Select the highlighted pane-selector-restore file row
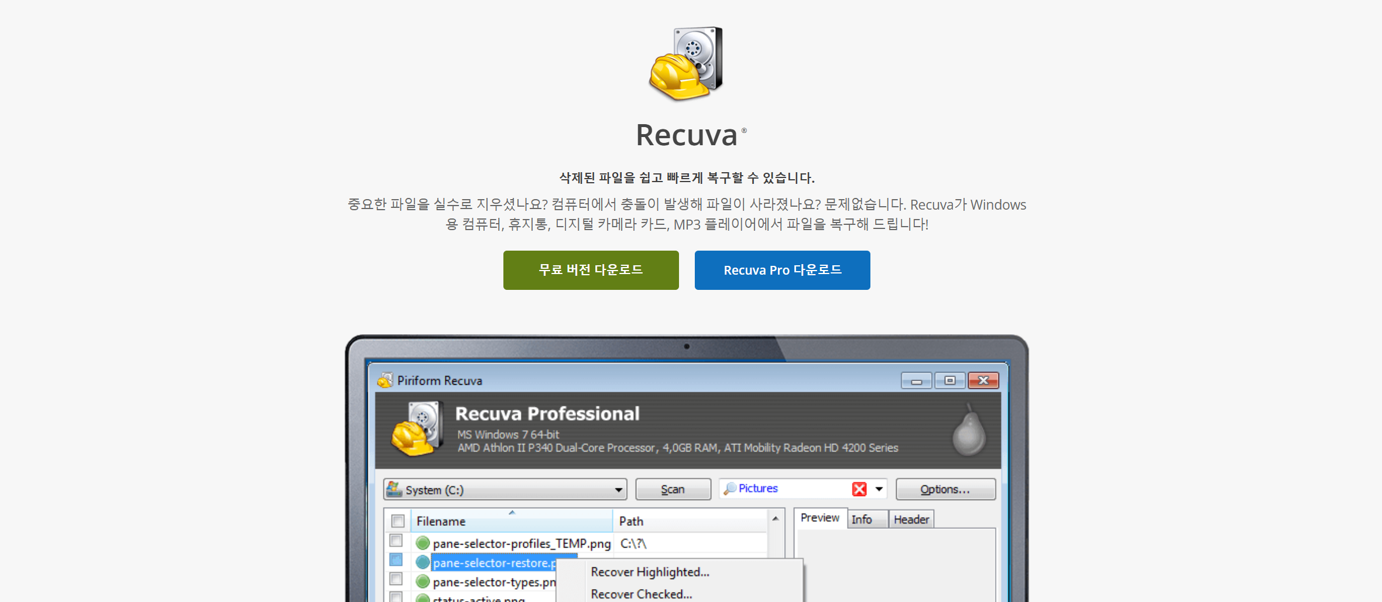 [x=493, y=563]
